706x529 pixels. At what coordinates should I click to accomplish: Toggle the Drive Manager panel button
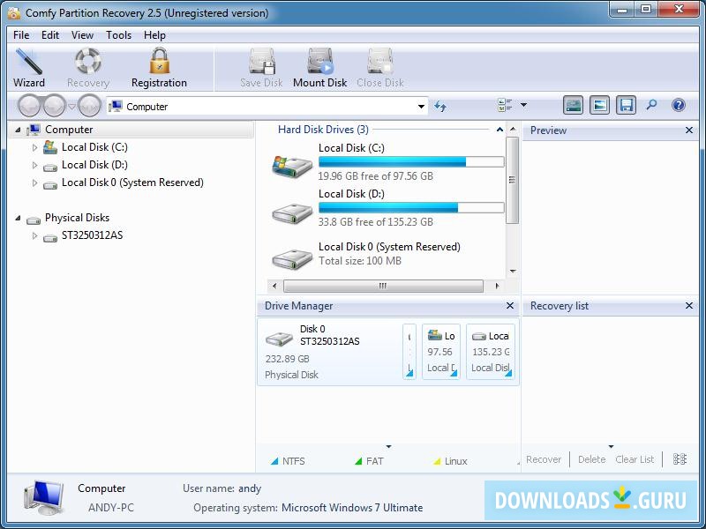(x=573, y=105)
